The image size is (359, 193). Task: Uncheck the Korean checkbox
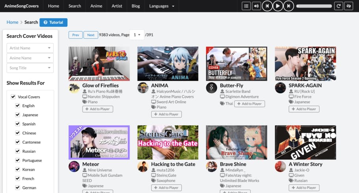tap(17, 169)
